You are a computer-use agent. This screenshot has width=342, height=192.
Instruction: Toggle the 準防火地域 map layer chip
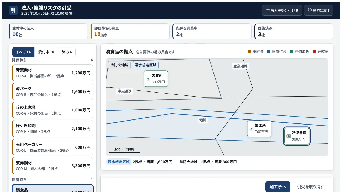[x=119, y=65]
